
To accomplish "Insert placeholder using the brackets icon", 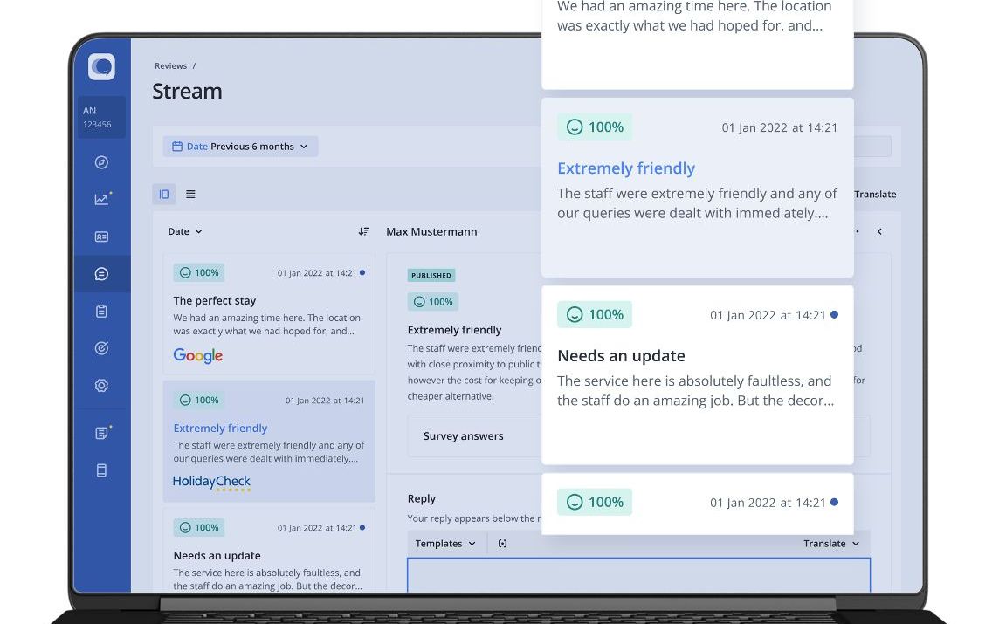I will click(503, 543).
